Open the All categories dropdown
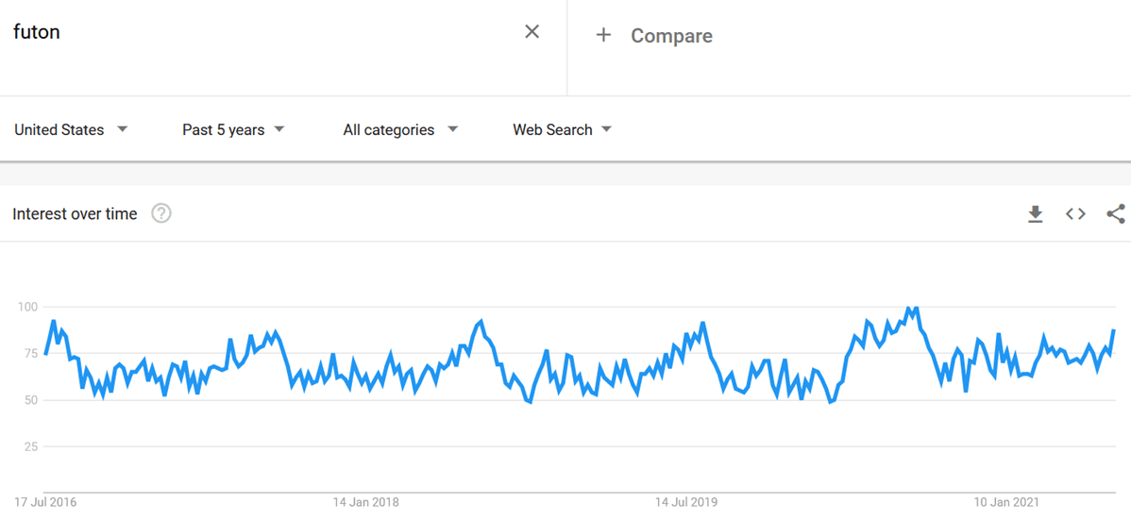The image size is (1131, 520). coord(400,130)
